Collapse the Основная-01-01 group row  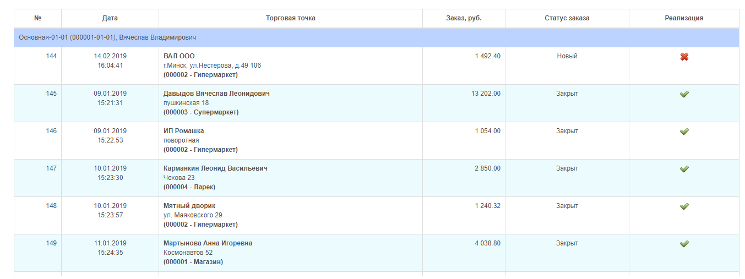[107, 37]
